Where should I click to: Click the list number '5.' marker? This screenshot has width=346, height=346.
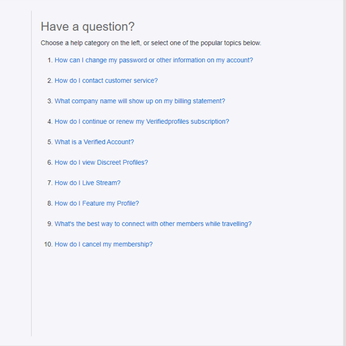coord(50,142)
